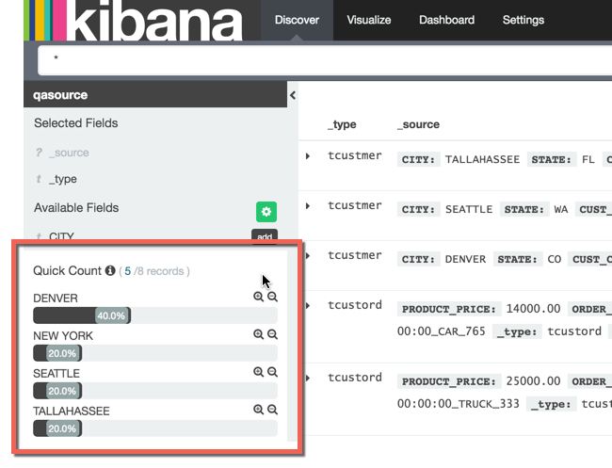Collapse the field sidebar with the arrow

coord(292,95)
